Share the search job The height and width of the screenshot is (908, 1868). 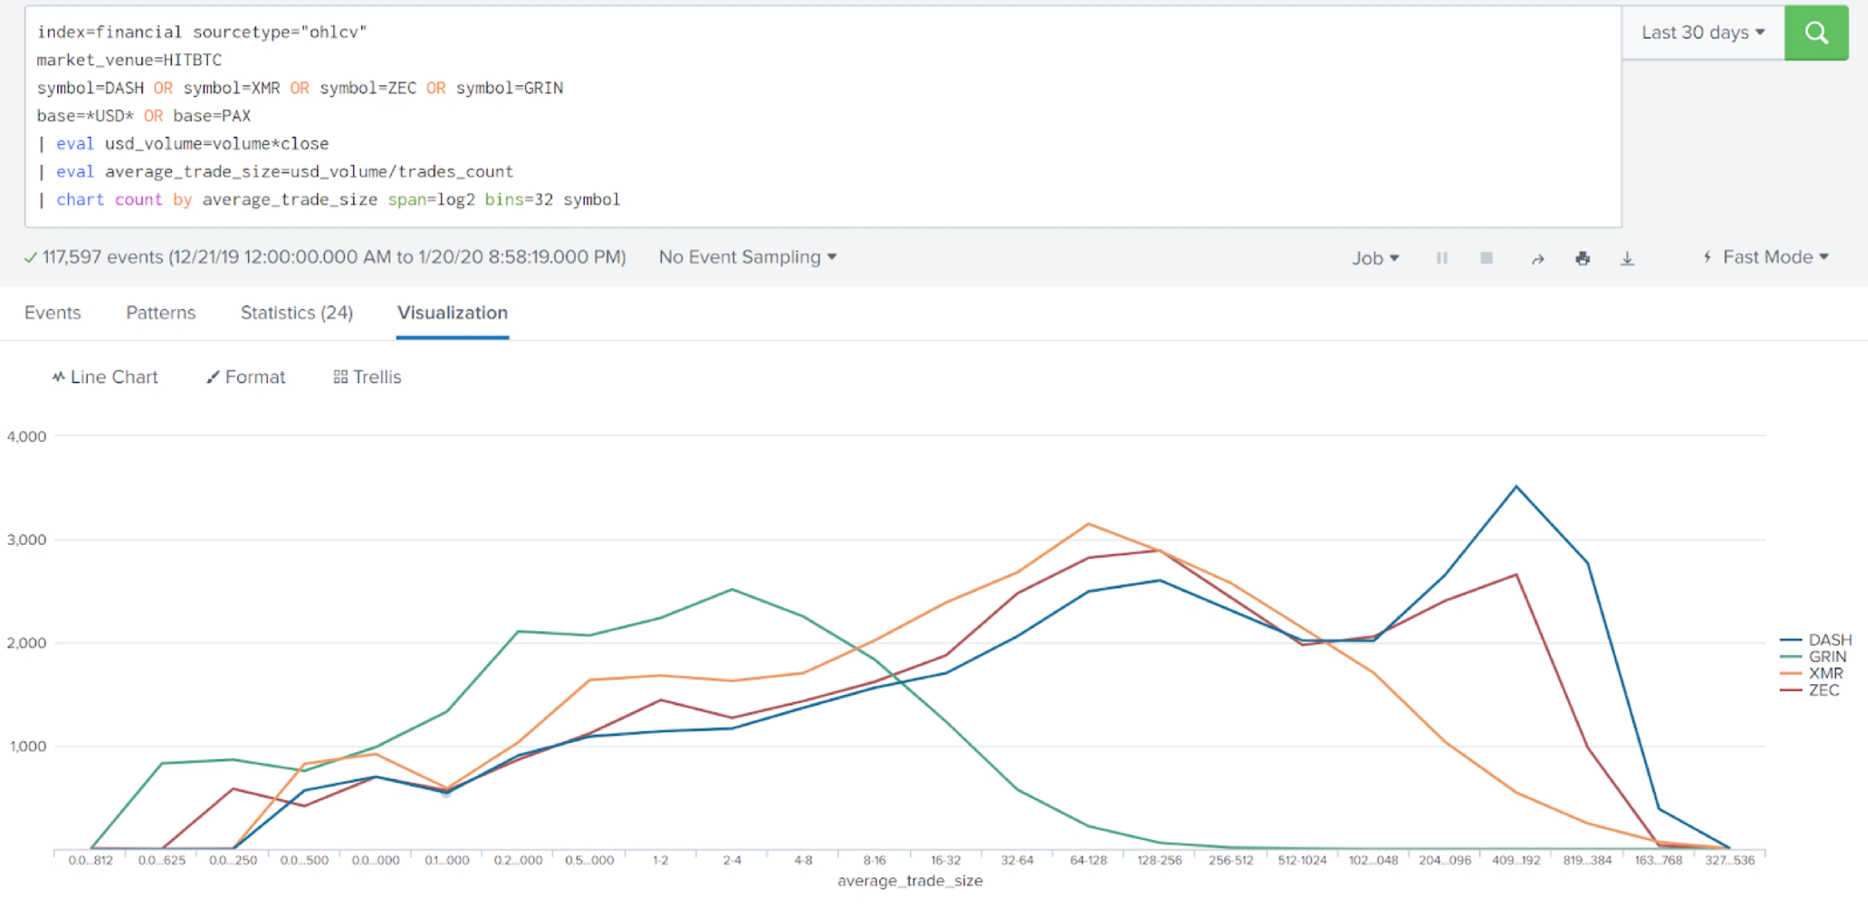pos(1537,258)
